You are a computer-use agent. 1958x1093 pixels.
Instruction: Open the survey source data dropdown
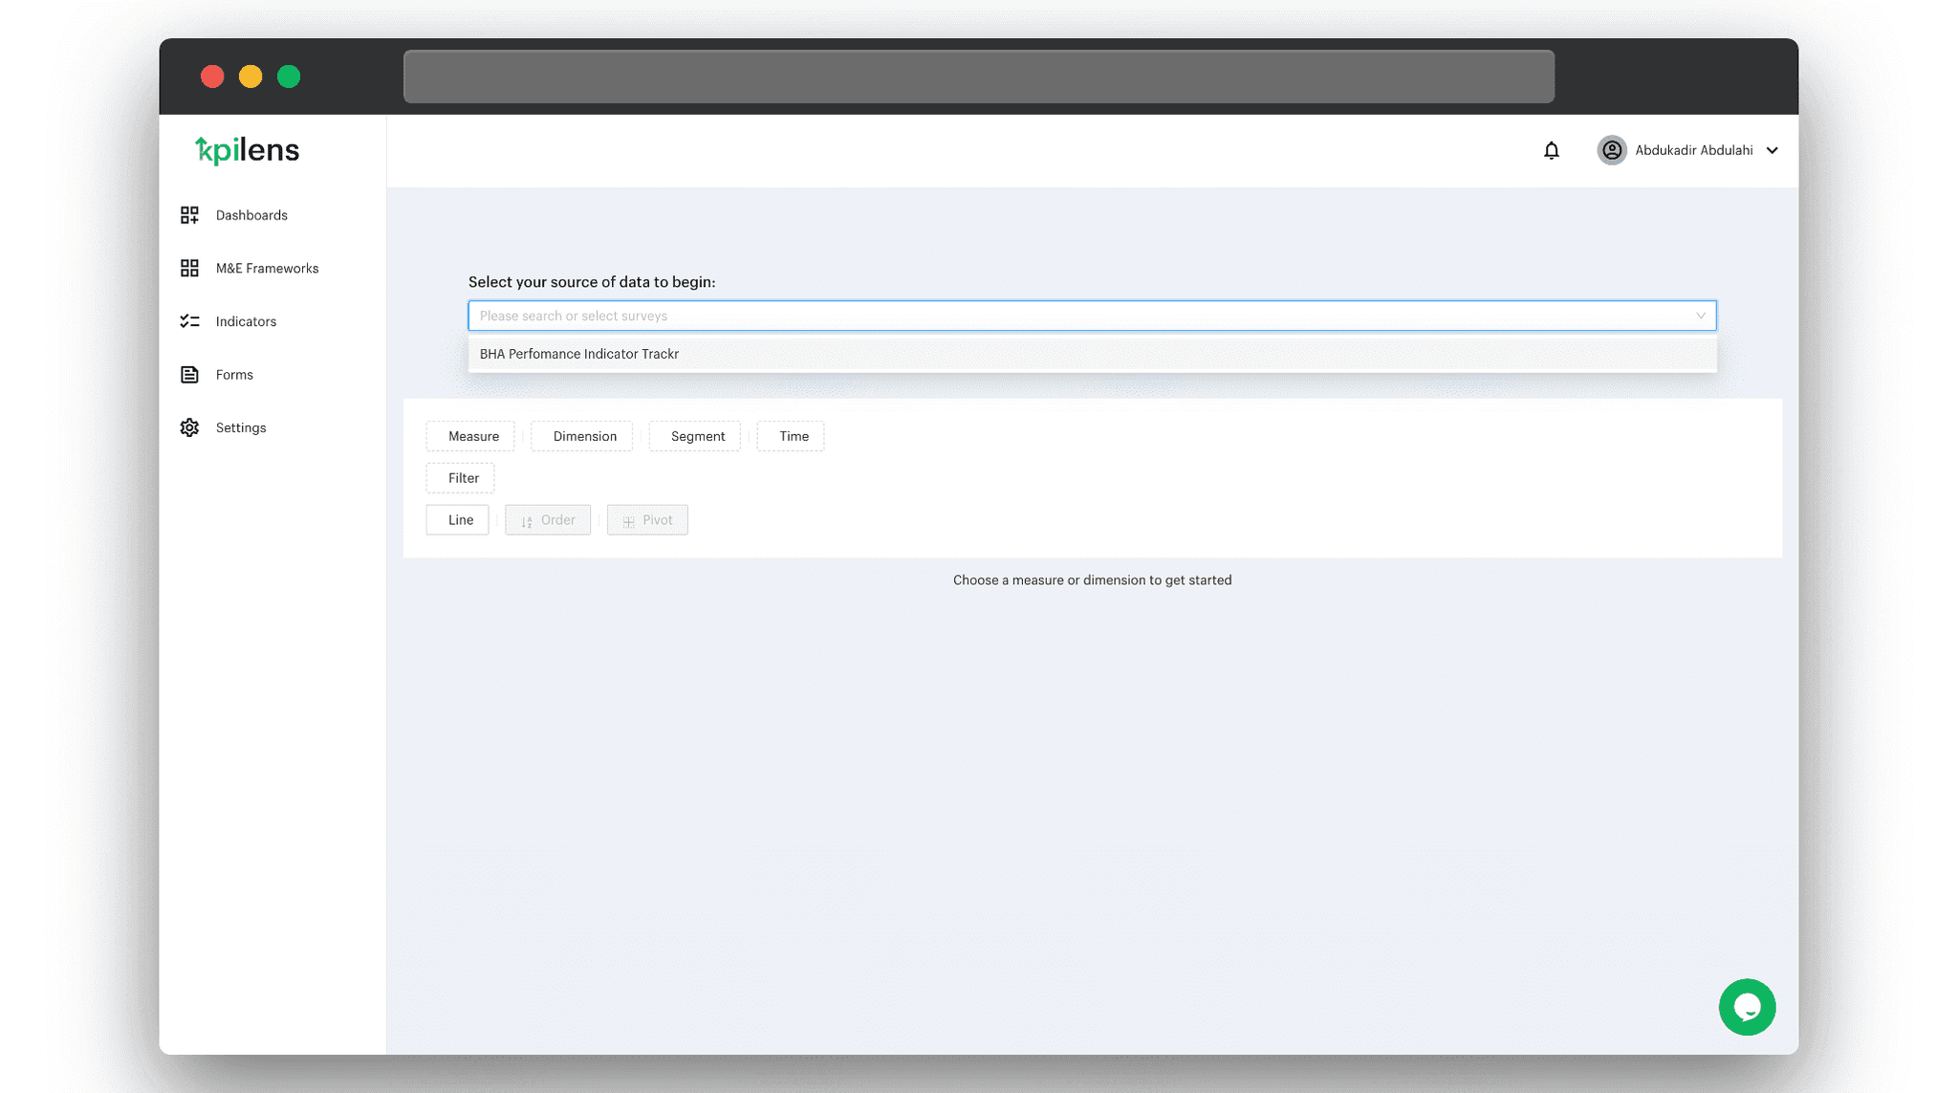(x=1092, y=315)
